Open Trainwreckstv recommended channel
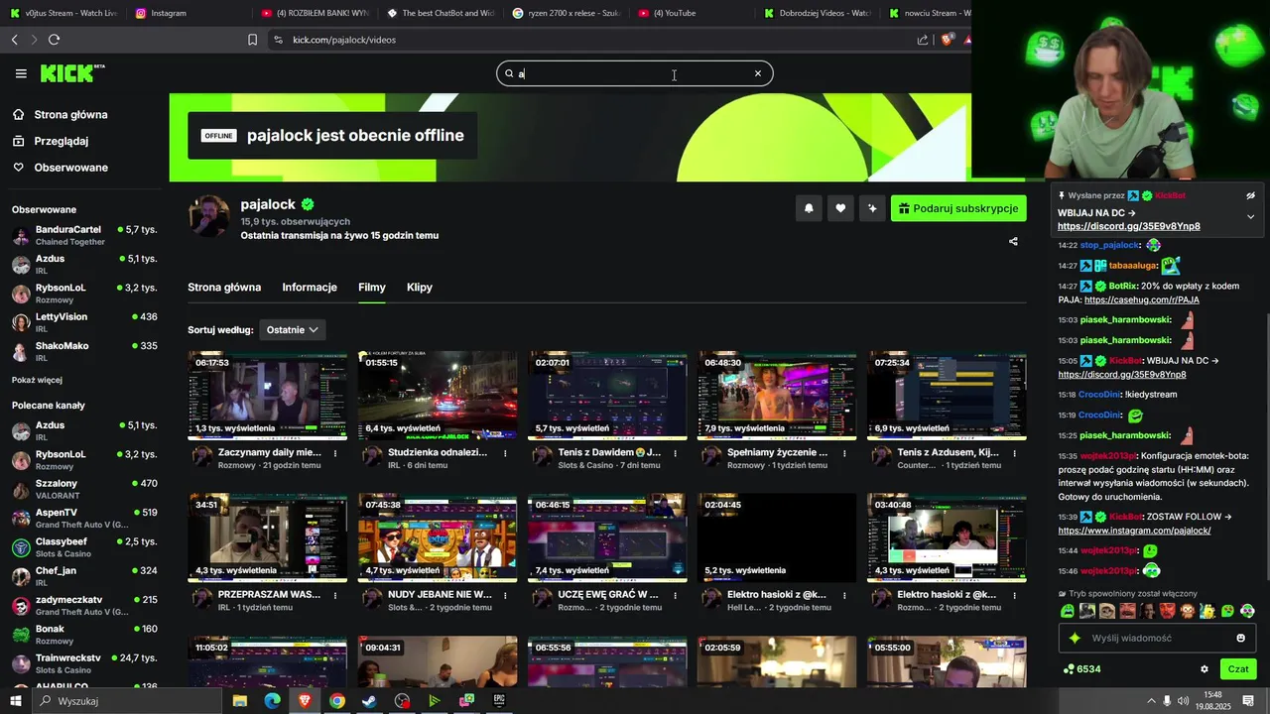The image size is (1270, 714). [84, 663]
